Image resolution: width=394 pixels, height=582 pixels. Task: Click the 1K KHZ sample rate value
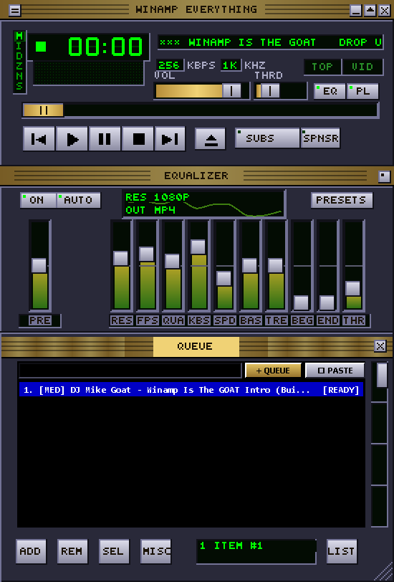point(231,65)
